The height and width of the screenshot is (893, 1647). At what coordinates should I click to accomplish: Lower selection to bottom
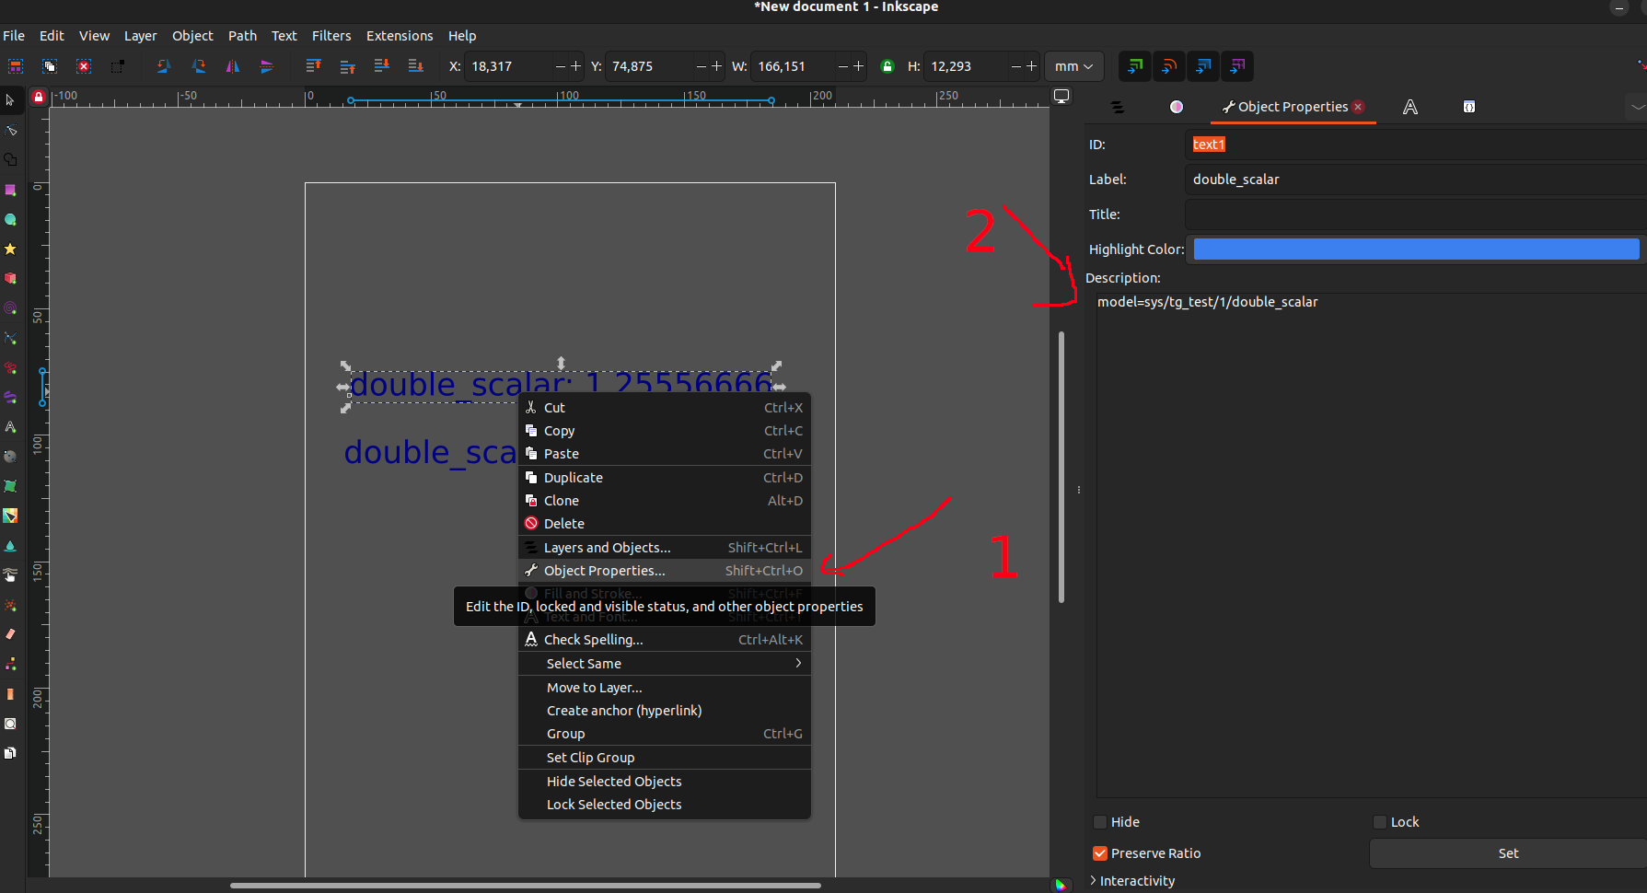pos(415,66)
